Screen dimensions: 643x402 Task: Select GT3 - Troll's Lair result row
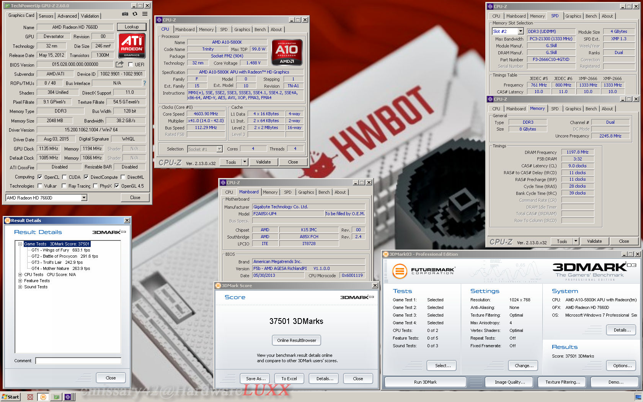pyautogui.click(x=57, y=262)
